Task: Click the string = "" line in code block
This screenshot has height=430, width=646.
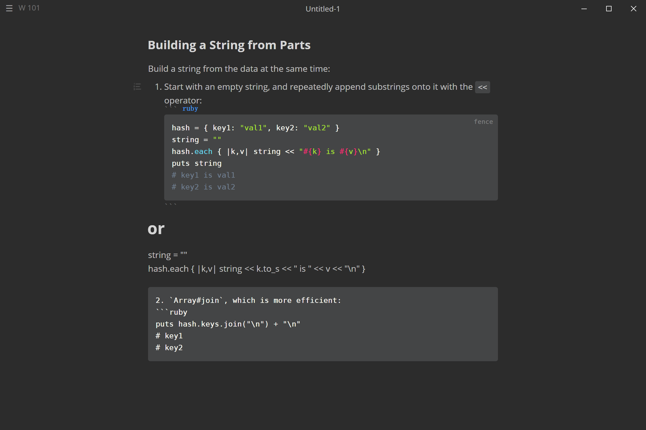Action: tap(196, 139)
